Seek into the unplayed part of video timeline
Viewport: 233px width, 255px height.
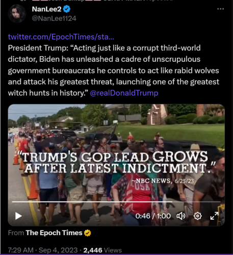coord(196,202)
